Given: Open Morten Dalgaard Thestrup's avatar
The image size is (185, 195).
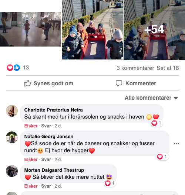Looking at the screenshot, I should click(12, 171).
